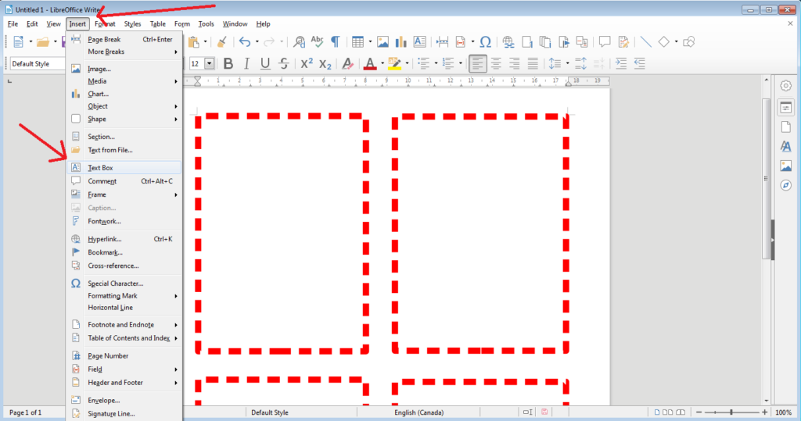Click the Insert Chart toolbar icon
Image resolution: width=801 pixels, height=421 pixels.
tap(401, 41)
